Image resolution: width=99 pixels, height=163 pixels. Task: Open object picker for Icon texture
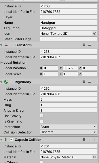coord(95,33)
